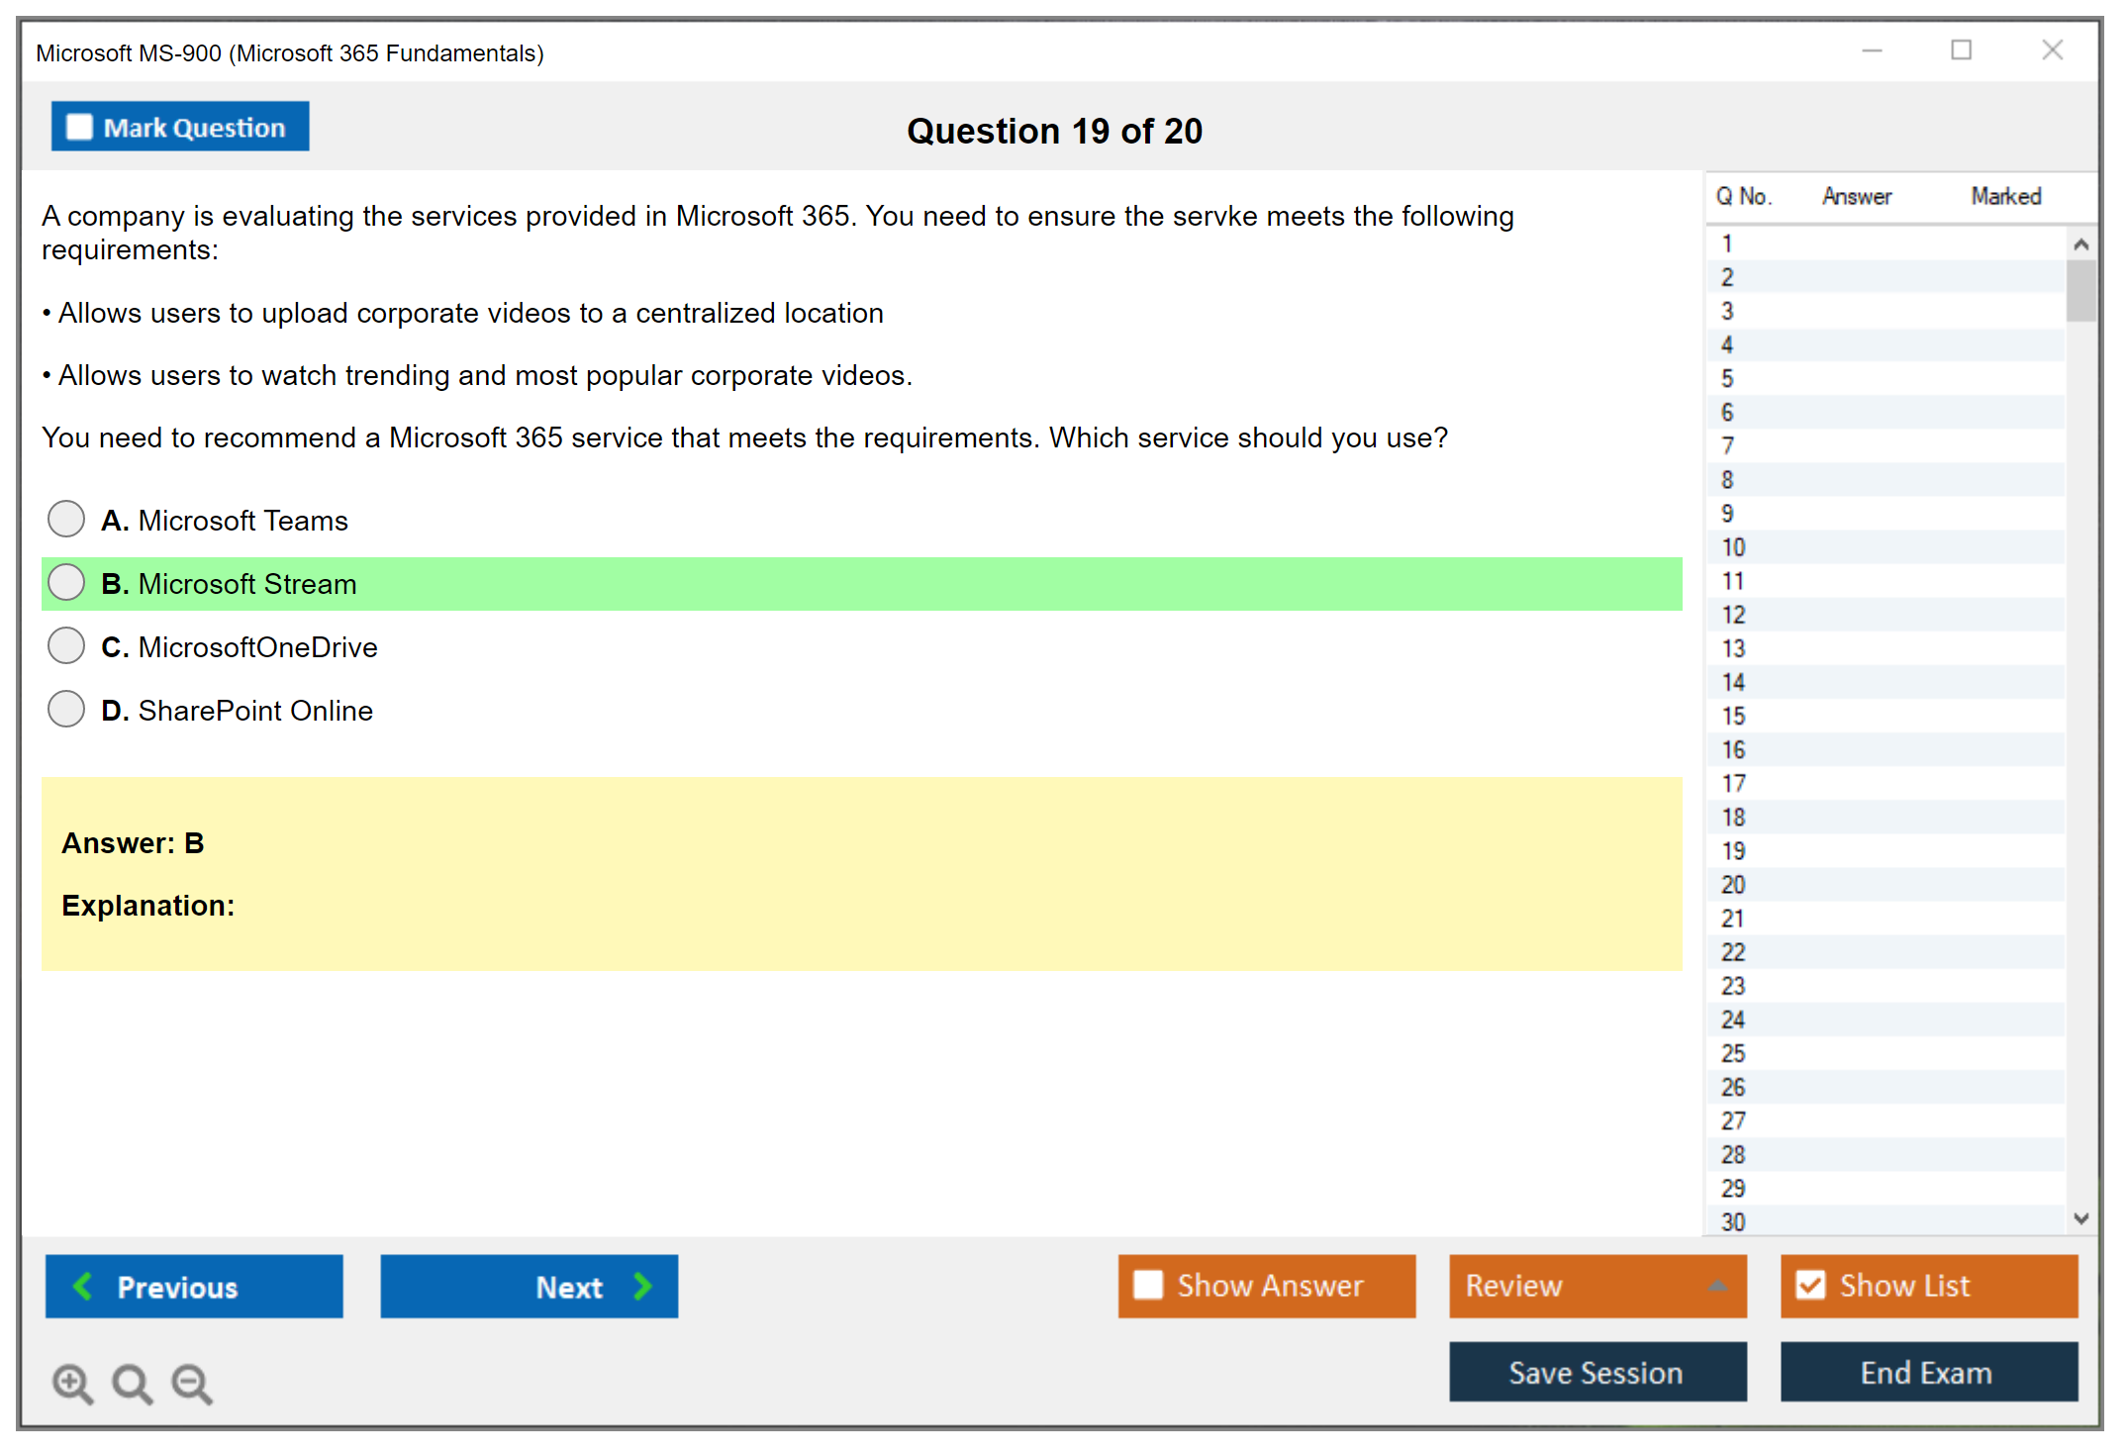The height and width of the screenshot is (1455, 2128).
Task: Jump to question 12 in list
Action: (x=1733, y=615)
